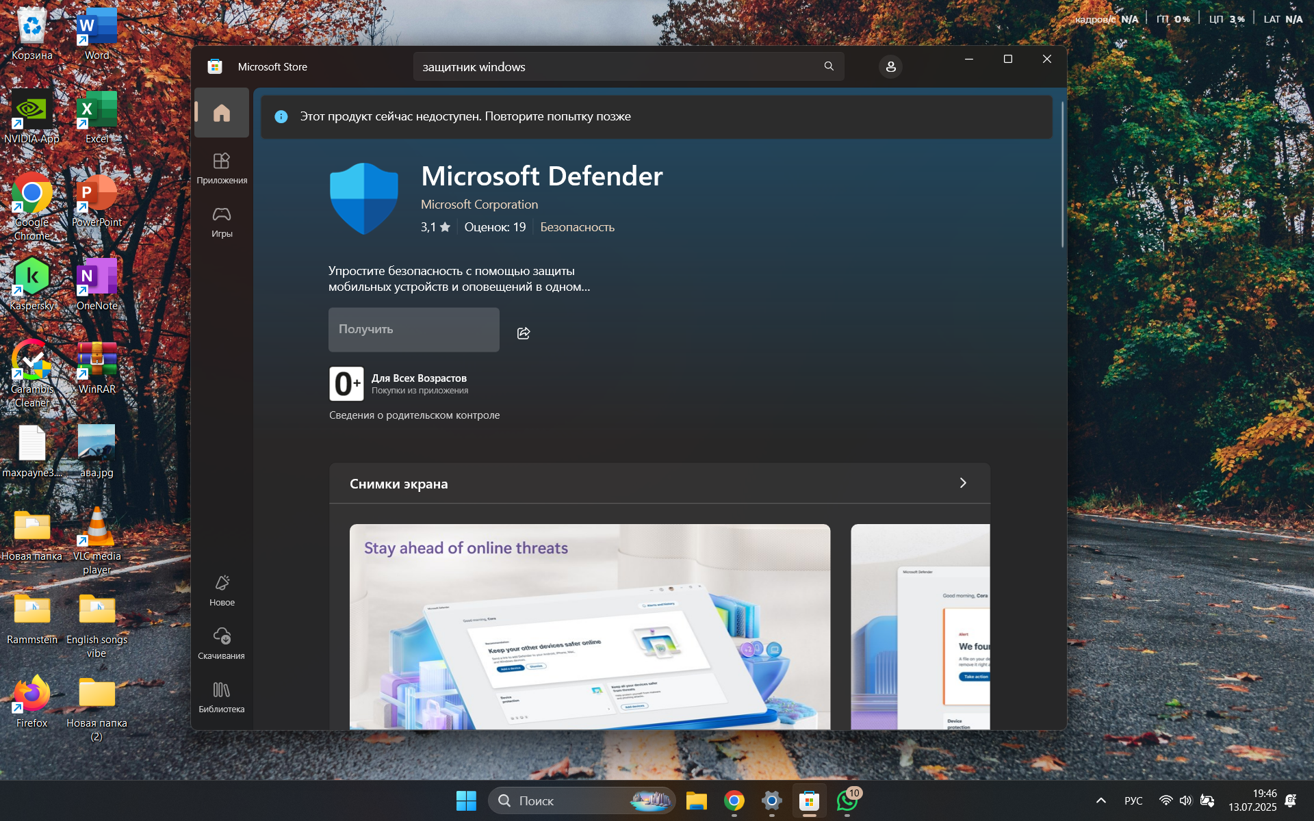1314x821 pixels.
Task: Click the share icon next to Получить
Action: 524,333
